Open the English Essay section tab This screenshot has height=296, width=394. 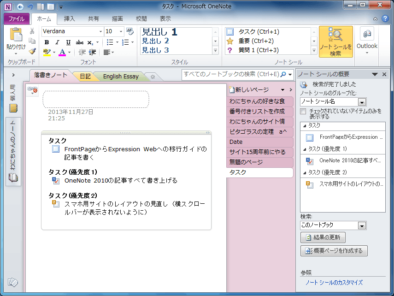pyautogui.click(x=121, y=77)
